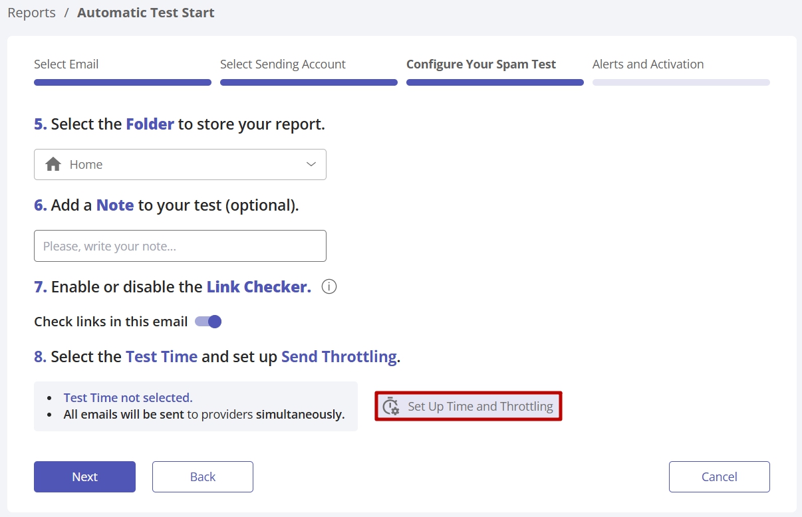
Task: Open Set Up Time and Throttling
Action: point(479,407)
